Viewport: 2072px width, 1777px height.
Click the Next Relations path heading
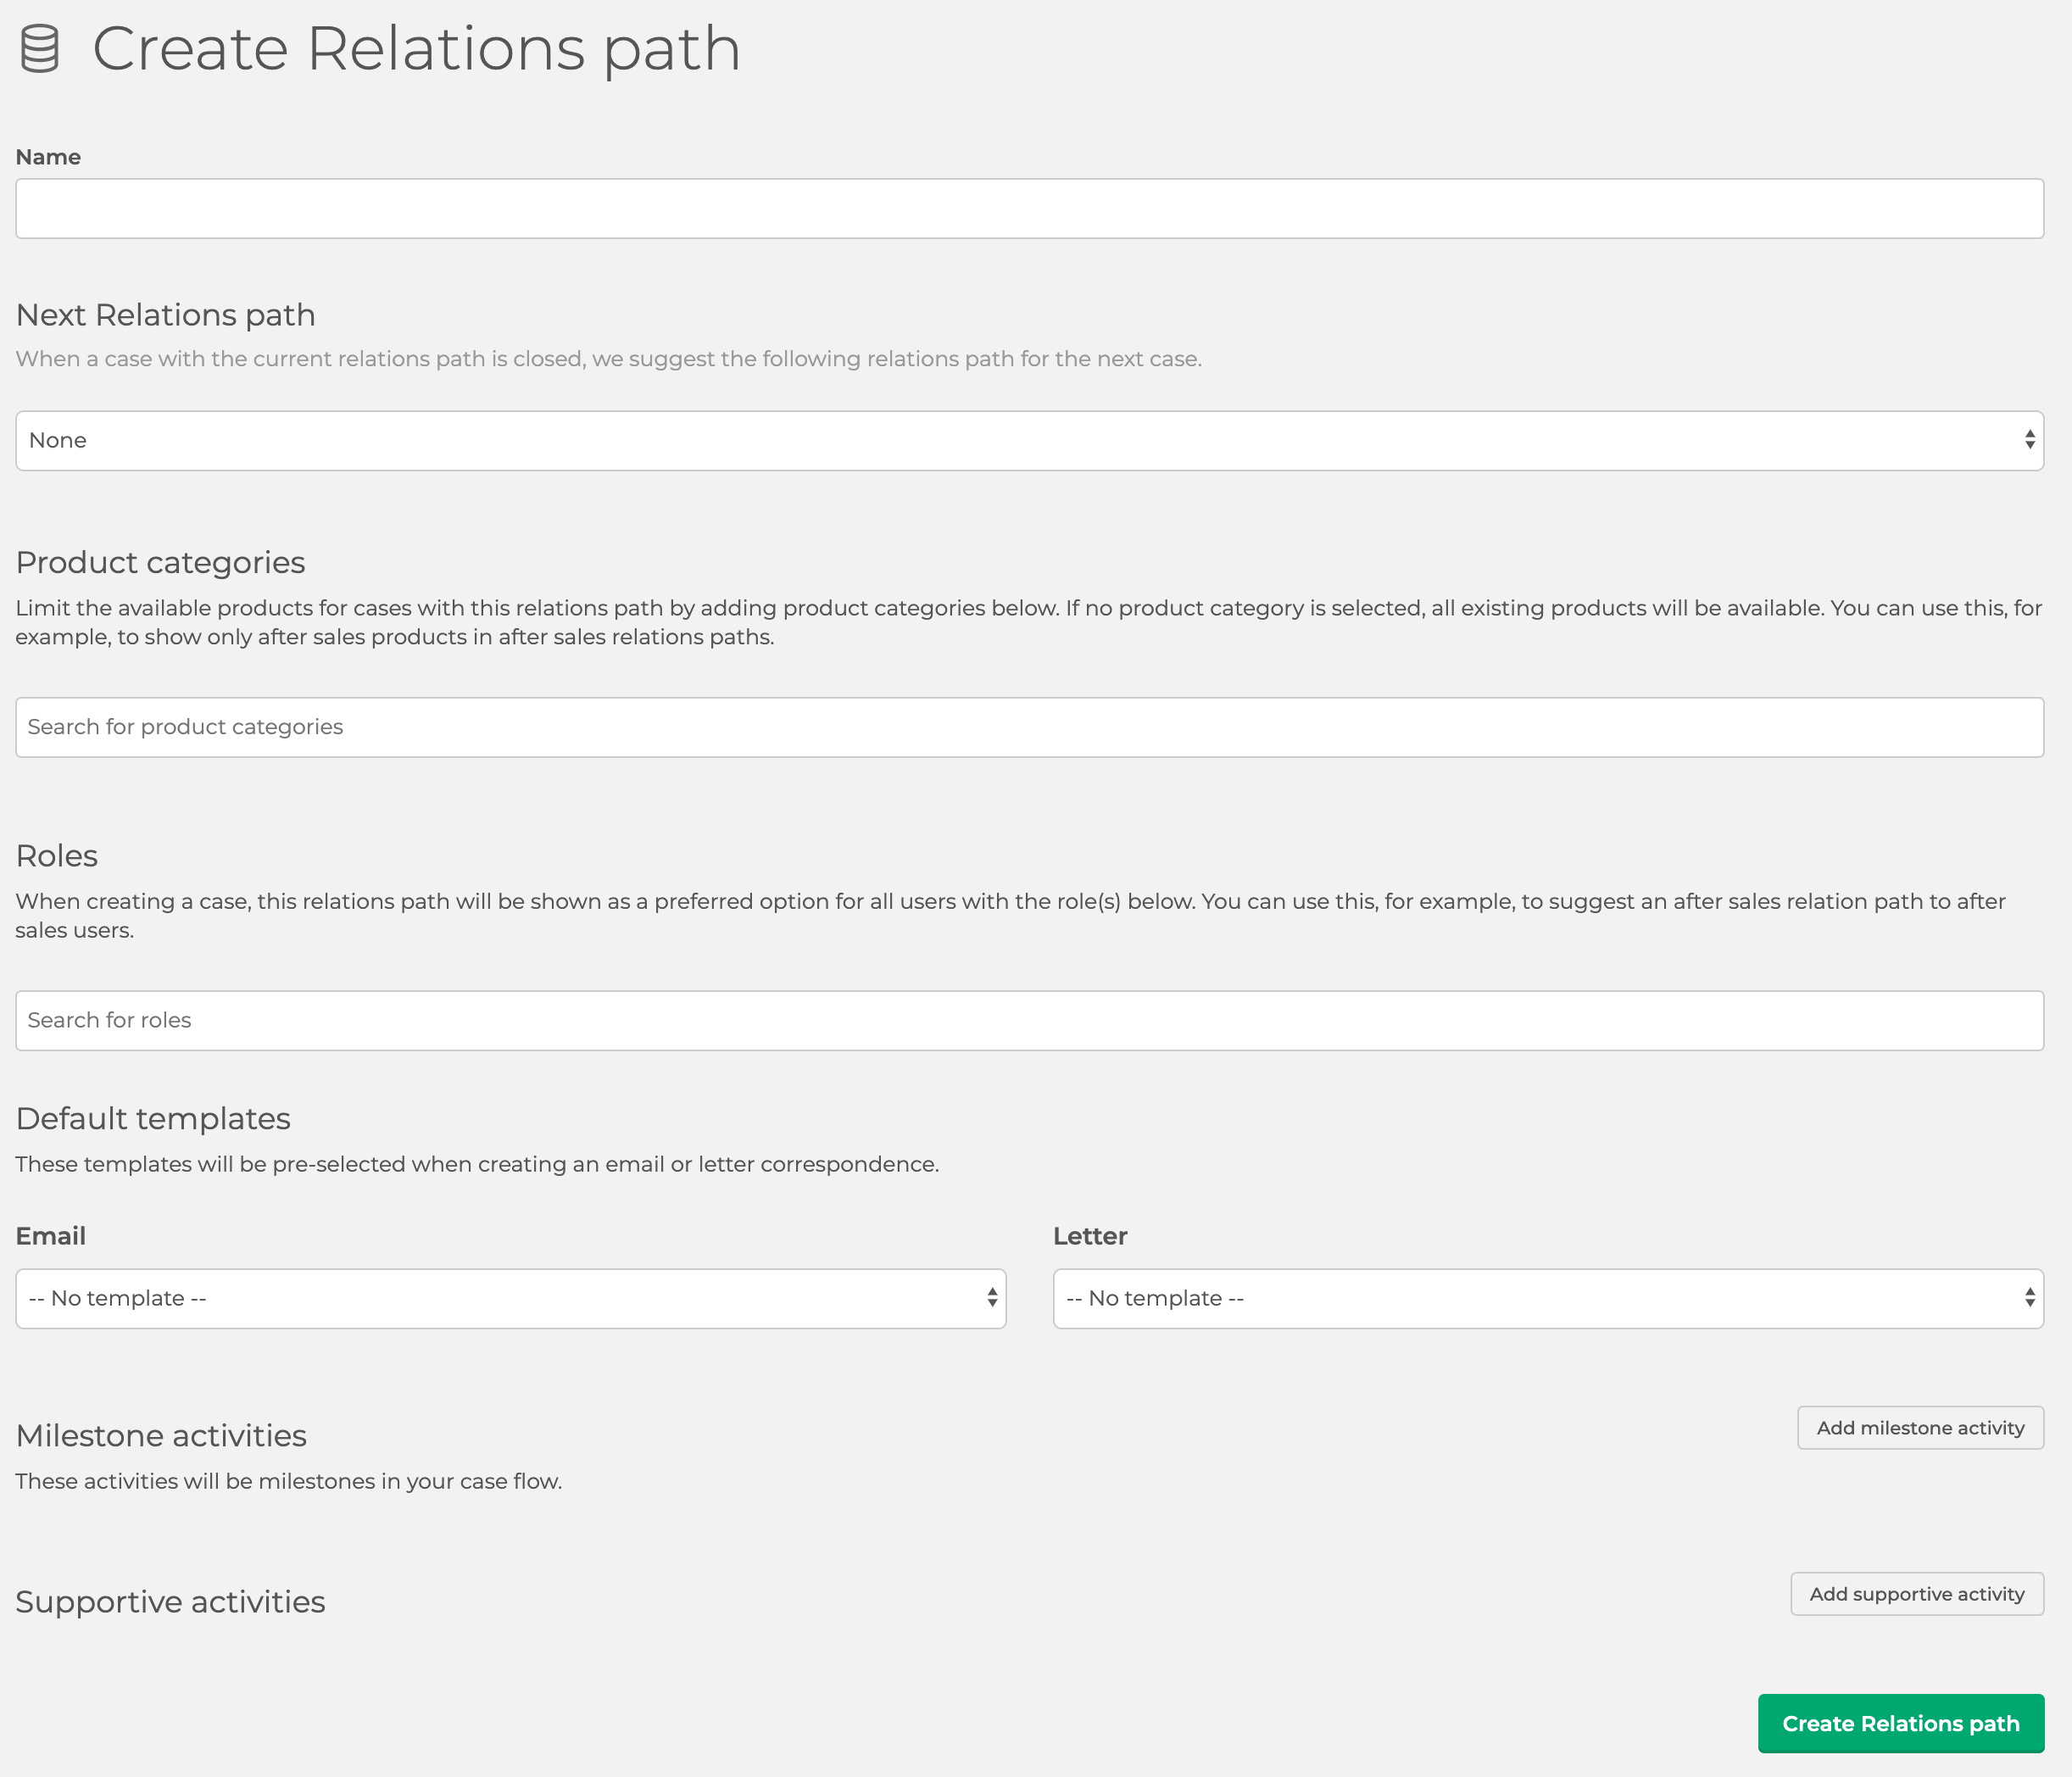click(x=166, y=315)
